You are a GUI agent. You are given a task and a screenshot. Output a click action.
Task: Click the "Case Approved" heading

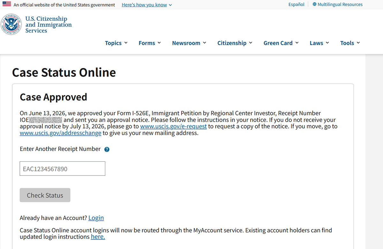(x=53, y=97)
